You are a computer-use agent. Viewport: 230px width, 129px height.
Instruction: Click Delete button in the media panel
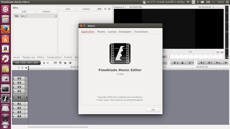[86, 9]
